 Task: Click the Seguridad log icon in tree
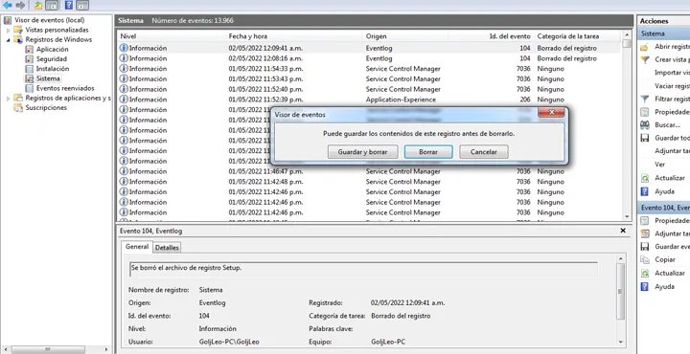pyautogui.click(x=29, y=59)
